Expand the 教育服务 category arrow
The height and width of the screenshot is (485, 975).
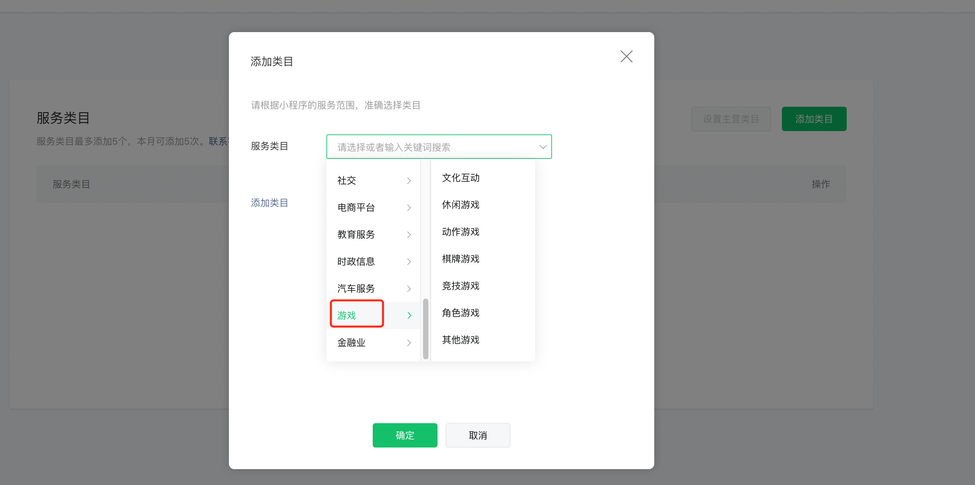409,235
